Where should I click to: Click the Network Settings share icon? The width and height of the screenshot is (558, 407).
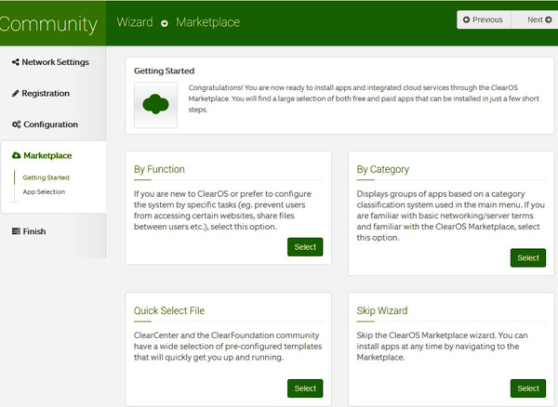pyautogui.click(x=16, y=62)
